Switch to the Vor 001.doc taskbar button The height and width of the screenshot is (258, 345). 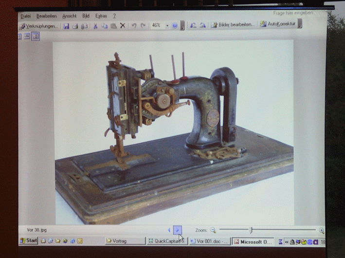[x=210, y=241]
